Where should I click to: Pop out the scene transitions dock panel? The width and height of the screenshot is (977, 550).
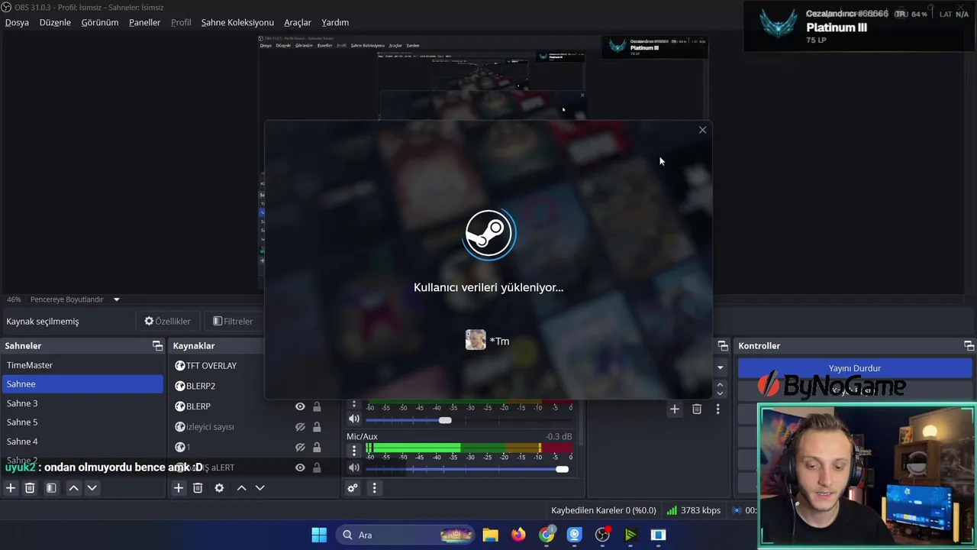722,346
